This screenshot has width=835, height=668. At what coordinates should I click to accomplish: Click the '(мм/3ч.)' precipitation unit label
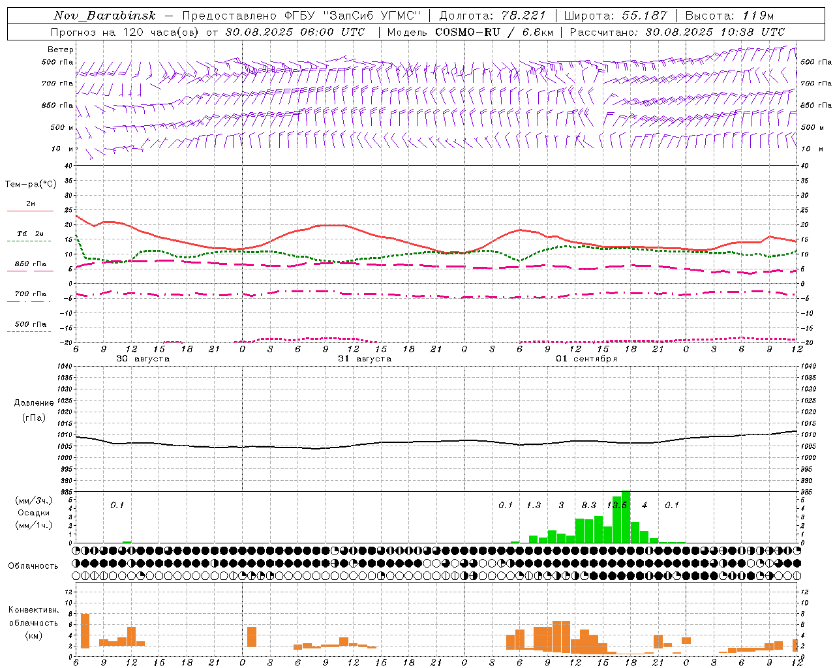click(33, 500)
